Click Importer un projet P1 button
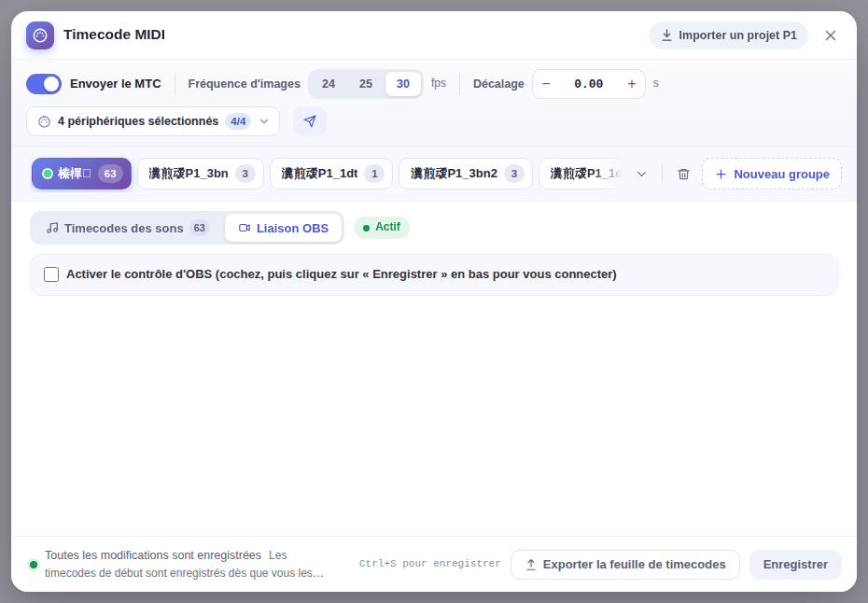Viewport: 868px width, 603px height. [x=729, y=35]
